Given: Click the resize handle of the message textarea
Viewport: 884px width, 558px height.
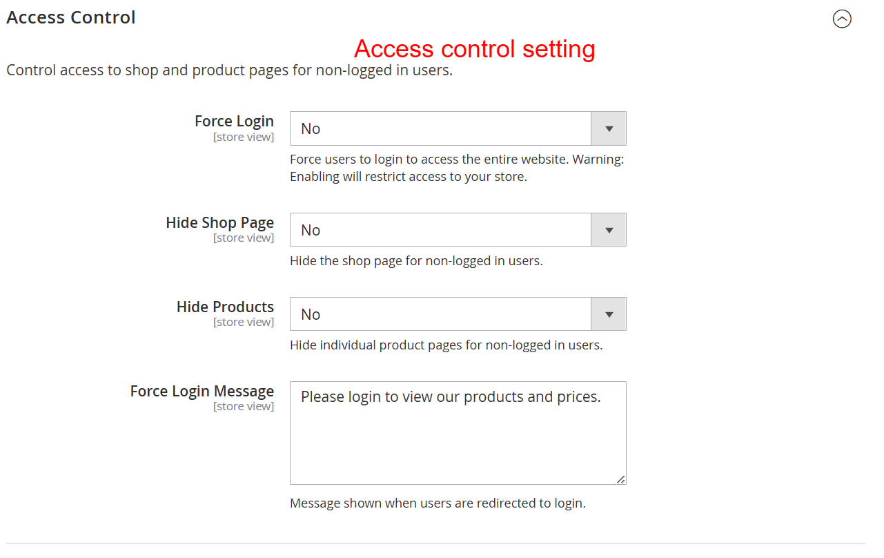Looking at the screenshot, I should [x=621, y=479].
